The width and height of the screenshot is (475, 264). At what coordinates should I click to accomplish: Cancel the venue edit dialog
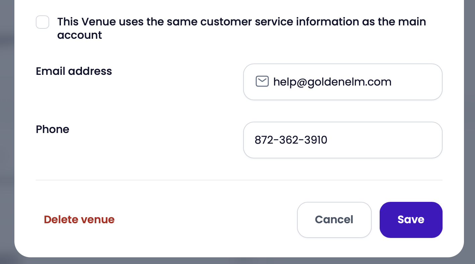coord(334,220)
